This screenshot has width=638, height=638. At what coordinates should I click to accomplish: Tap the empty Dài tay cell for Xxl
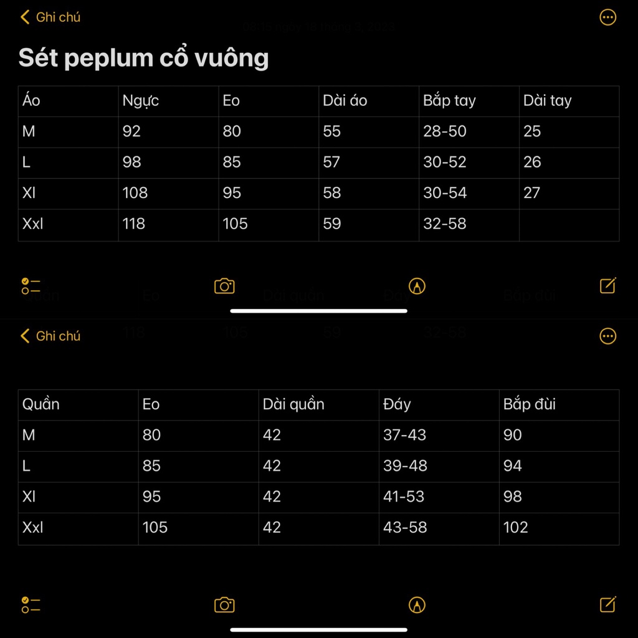tap(568, 224)
